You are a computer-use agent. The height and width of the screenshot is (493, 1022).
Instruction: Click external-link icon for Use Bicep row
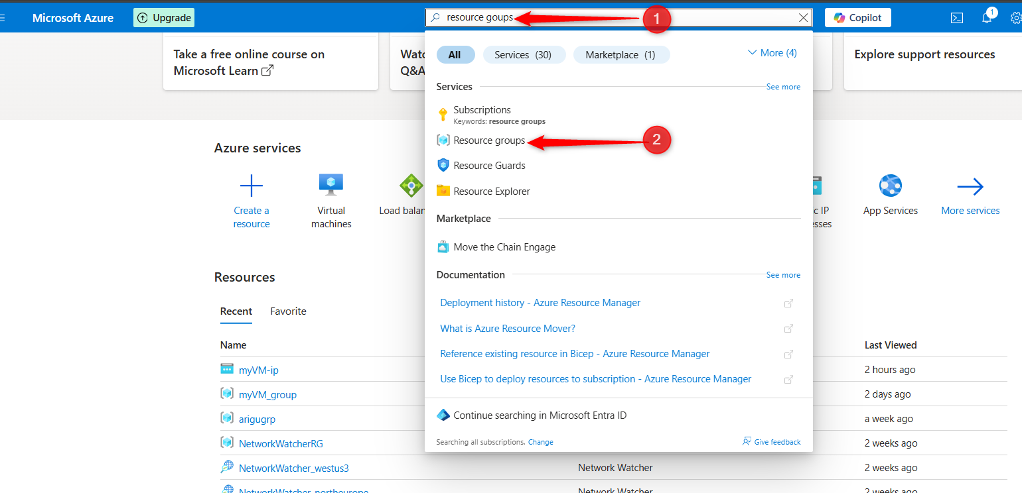pos(789,380)
